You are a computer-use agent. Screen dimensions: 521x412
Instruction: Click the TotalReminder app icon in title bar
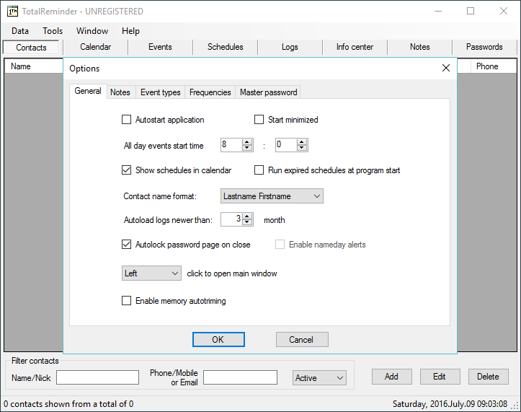tap(13, 12)
